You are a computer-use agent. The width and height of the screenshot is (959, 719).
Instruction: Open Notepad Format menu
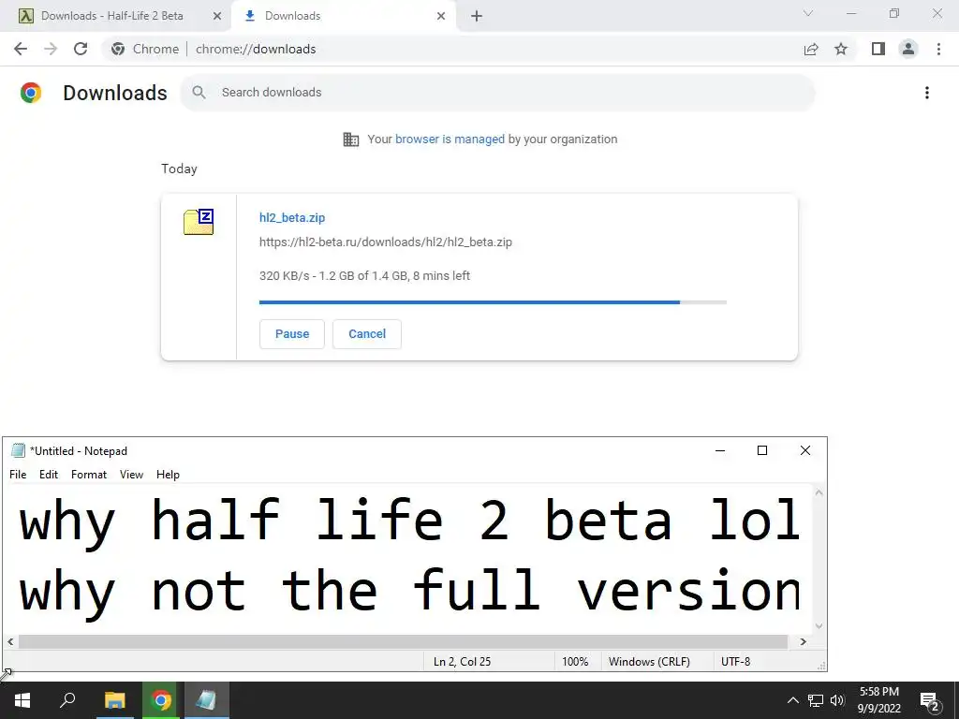pos(89,475)
